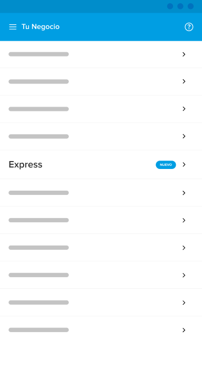Image resolution: width=202 pixels, height=367 pixels.
Task: Expand the Express row chevron arrow
Action: [184, 165]
